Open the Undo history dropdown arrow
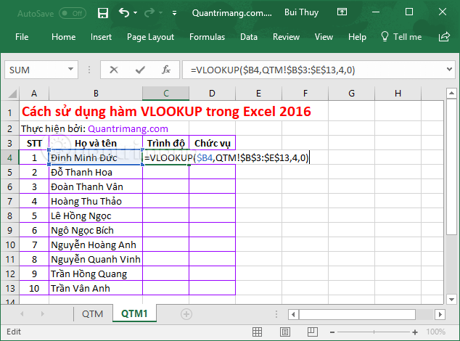This screenshot has width=460, height=341. tap(135, 13)
